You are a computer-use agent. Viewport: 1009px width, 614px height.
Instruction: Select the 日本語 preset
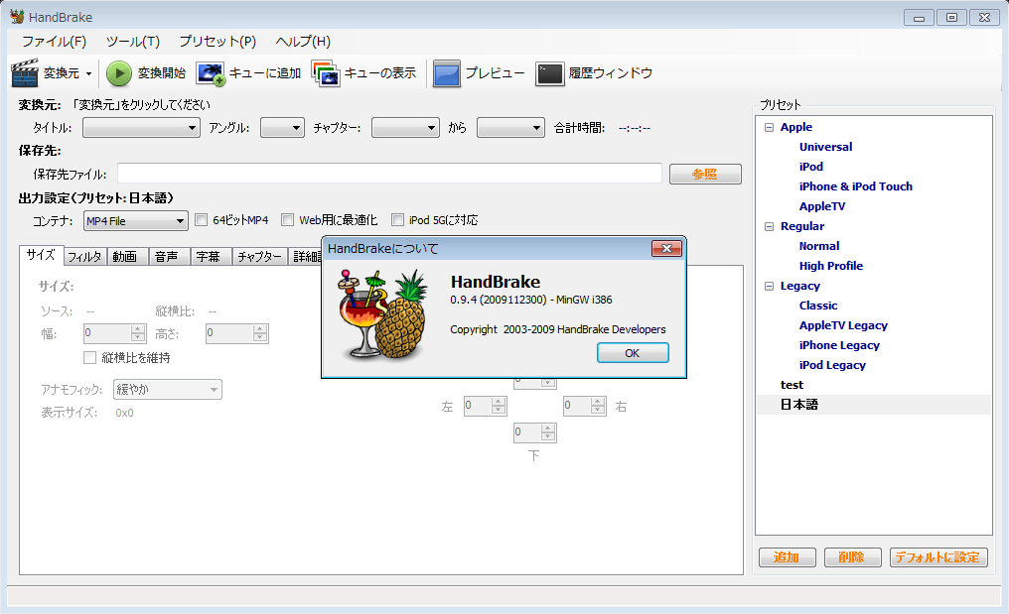[799, 405]
